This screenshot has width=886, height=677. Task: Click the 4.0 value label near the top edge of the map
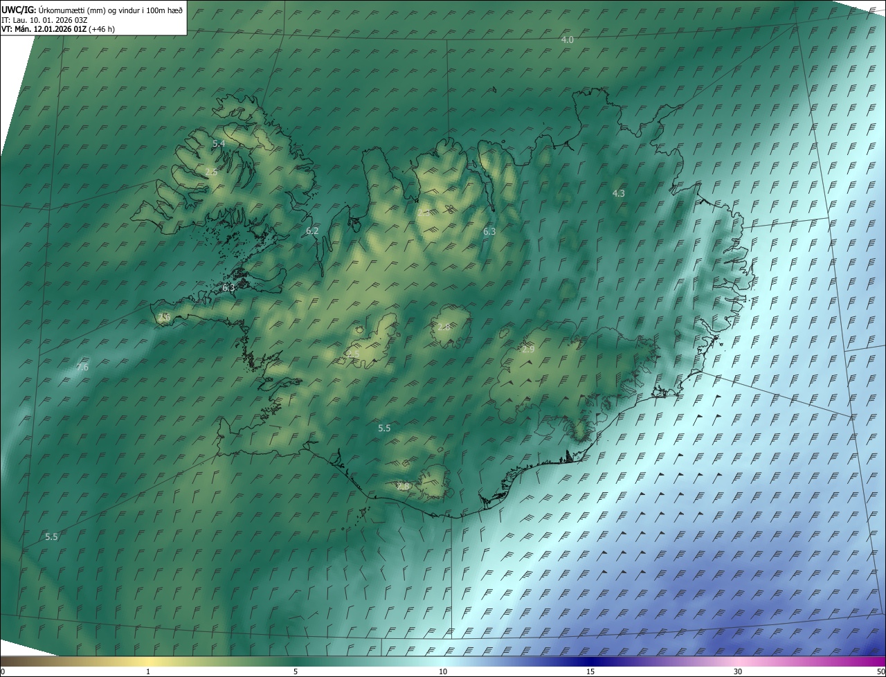click(567, 40)
